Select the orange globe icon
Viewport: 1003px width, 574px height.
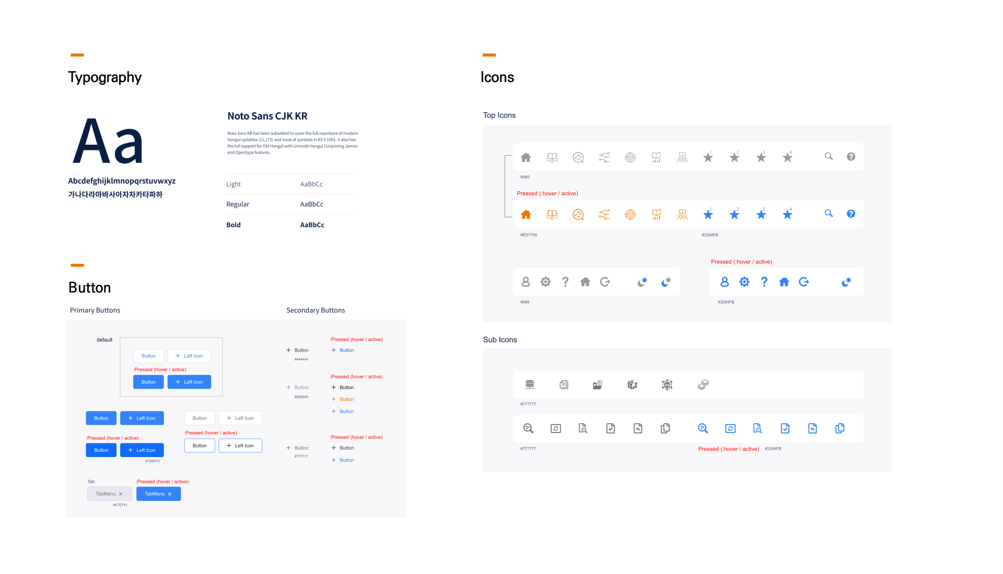click(630, 214)
